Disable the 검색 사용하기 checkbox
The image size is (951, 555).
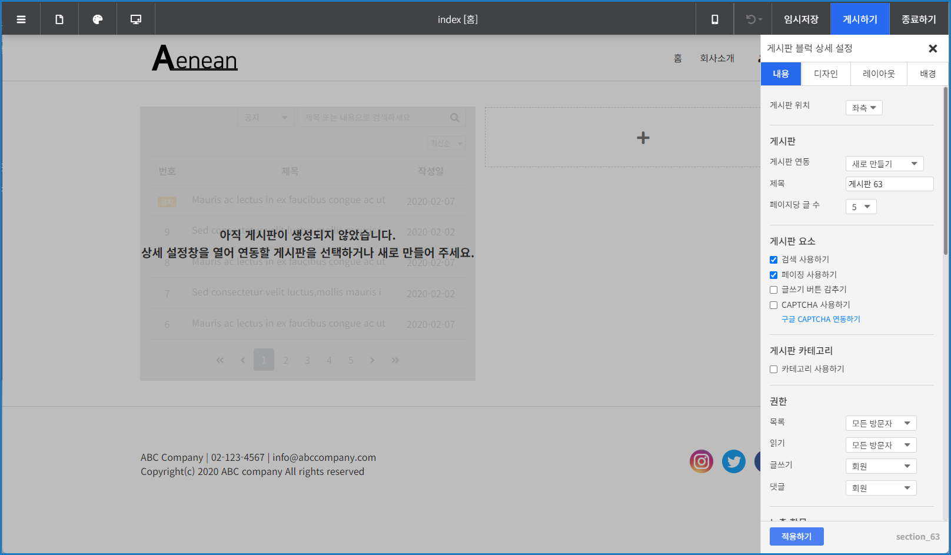773,260
